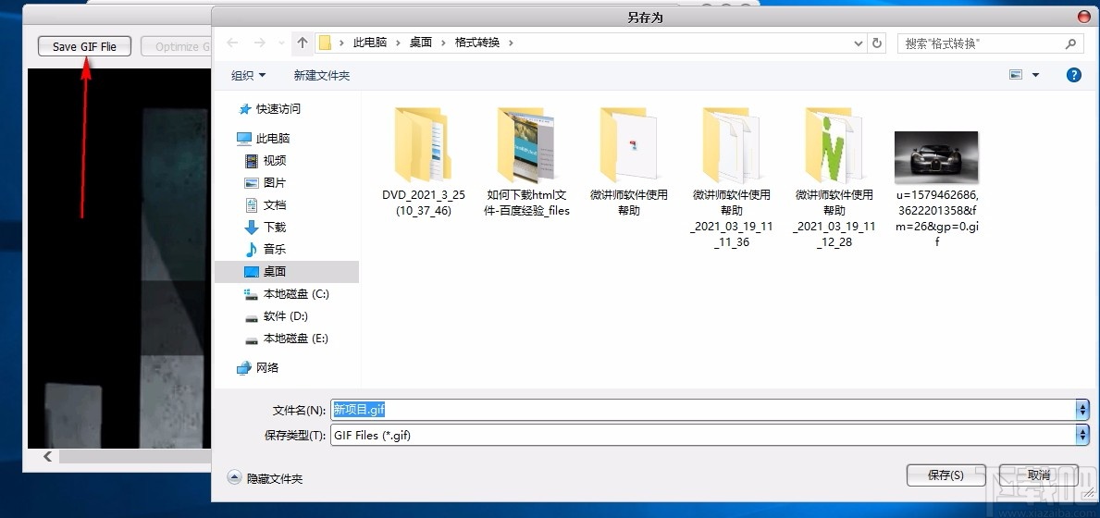
Task: Click the 取消 button
Action: 1038,475
